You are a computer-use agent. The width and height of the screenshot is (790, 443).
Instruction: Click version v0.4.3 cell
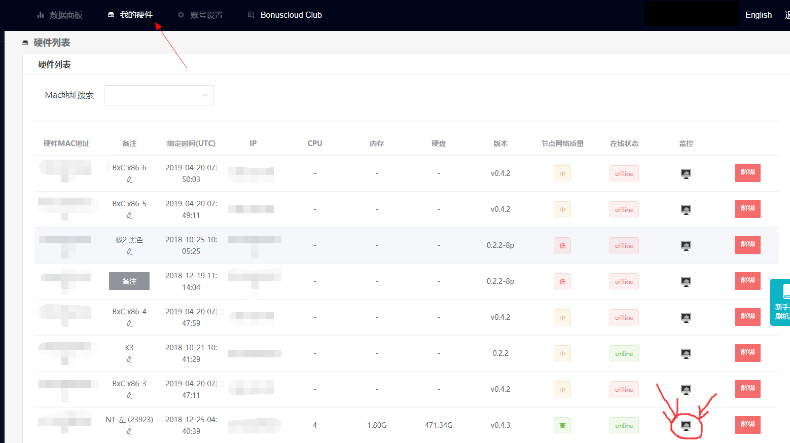(500, 425)
